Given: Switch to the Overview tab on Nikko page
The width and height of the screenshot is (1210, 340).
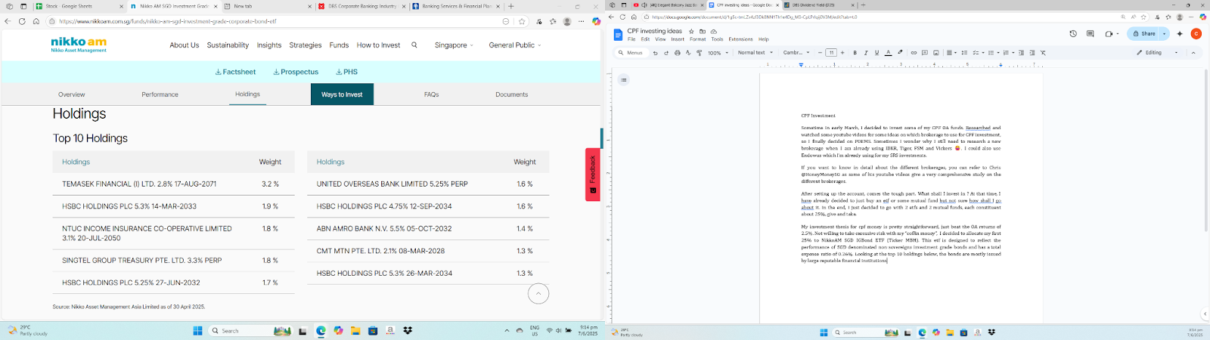Looking at the screenshot, I should click(x=72, y=94).
